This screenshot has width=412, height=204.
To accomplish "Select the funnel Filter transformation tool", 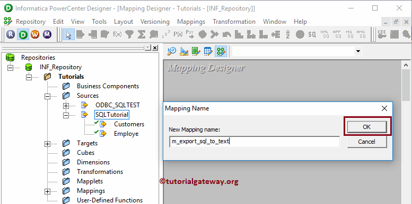I will (129, 34).
